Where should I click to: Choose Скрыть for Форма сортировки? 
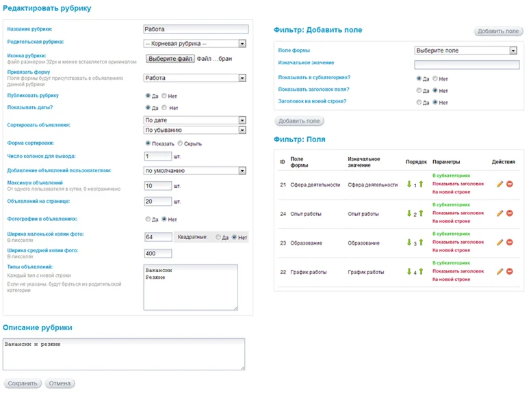click(180, 144)
